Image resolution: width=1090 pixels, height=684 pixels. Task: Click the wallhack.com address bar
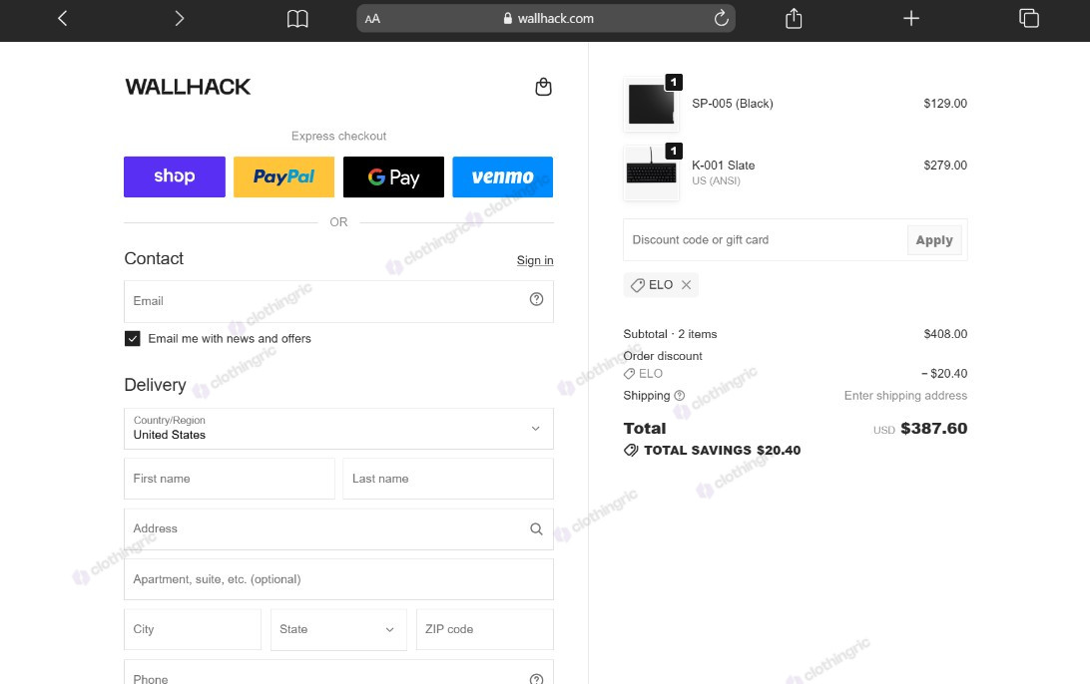(546, 19)
